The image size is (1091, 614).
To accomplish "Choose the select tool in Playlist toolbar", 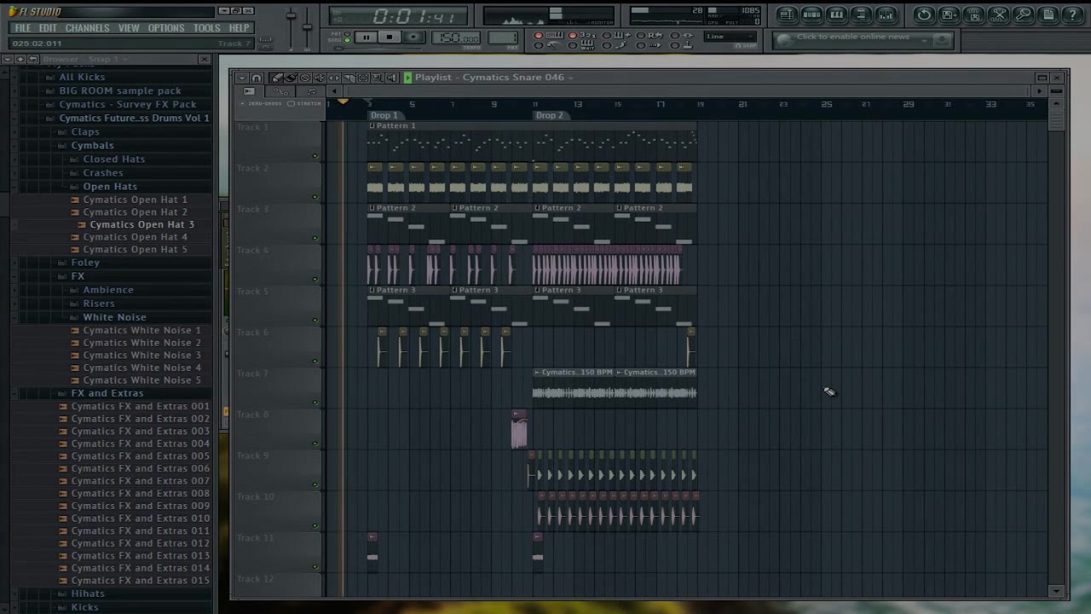I will (363, 78).
